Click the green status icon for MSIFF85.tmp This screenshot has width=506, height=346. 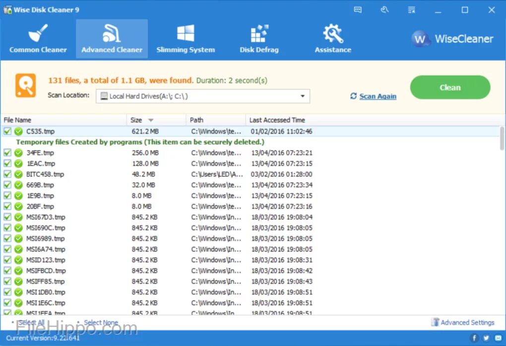click(x=19, y=281)
